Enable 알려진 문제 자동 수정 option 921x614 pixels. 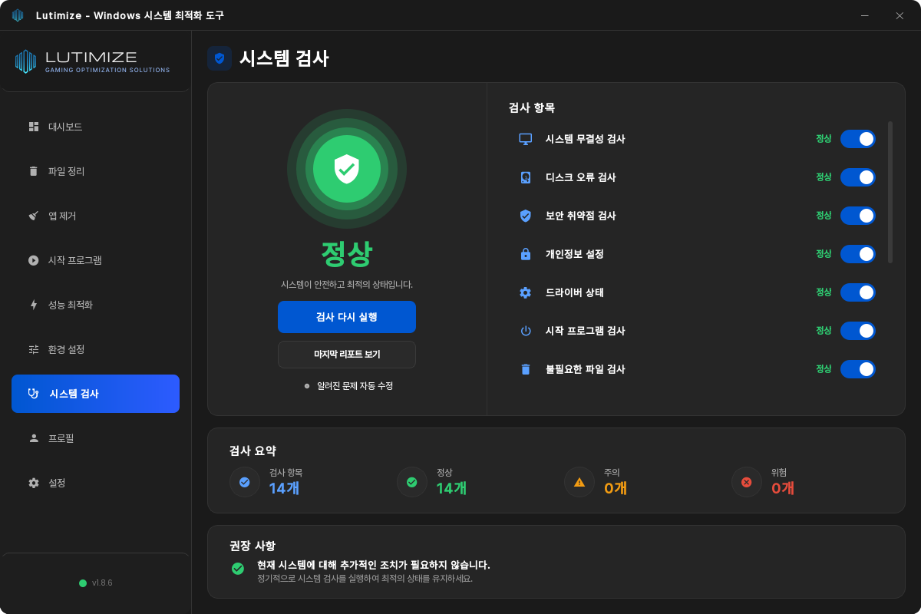point(347,386)
